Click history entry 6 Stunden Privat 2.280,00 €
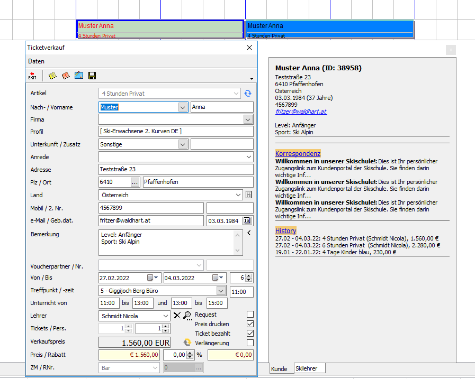475x379 pixels. [358, 245]
